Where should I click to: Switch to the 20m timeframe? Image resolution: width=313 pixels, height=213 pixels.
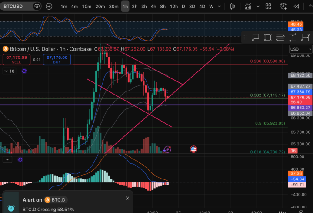pyautogui.click(x=100, y=7)
